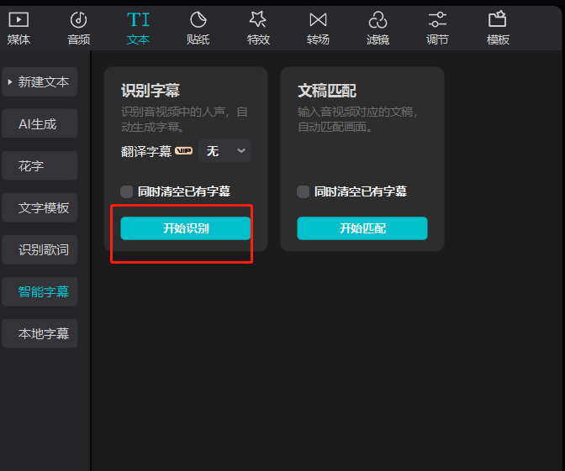The image size is (565, 471).
Task: Choose 本地字幕 from the sidebar
Action: coord(40,333)
